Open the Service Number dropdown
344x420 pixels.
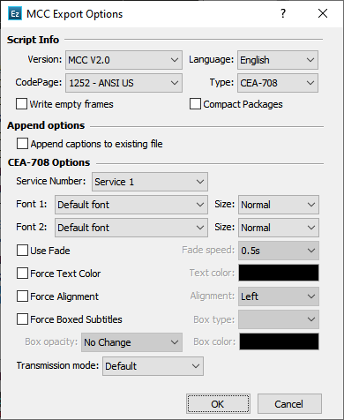click(x=150, y=182)
